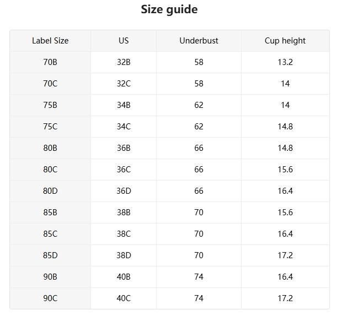Select the 80D label size cell
The image size is (342, 327).
(50, 191)
